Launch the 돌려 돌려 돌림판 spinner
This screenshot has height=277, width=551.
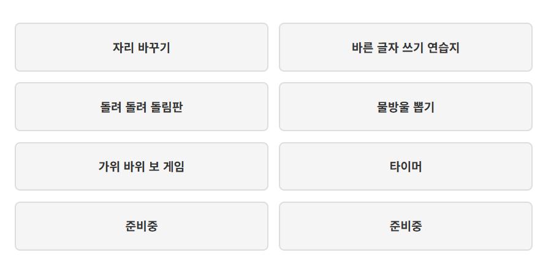(141, 107)
